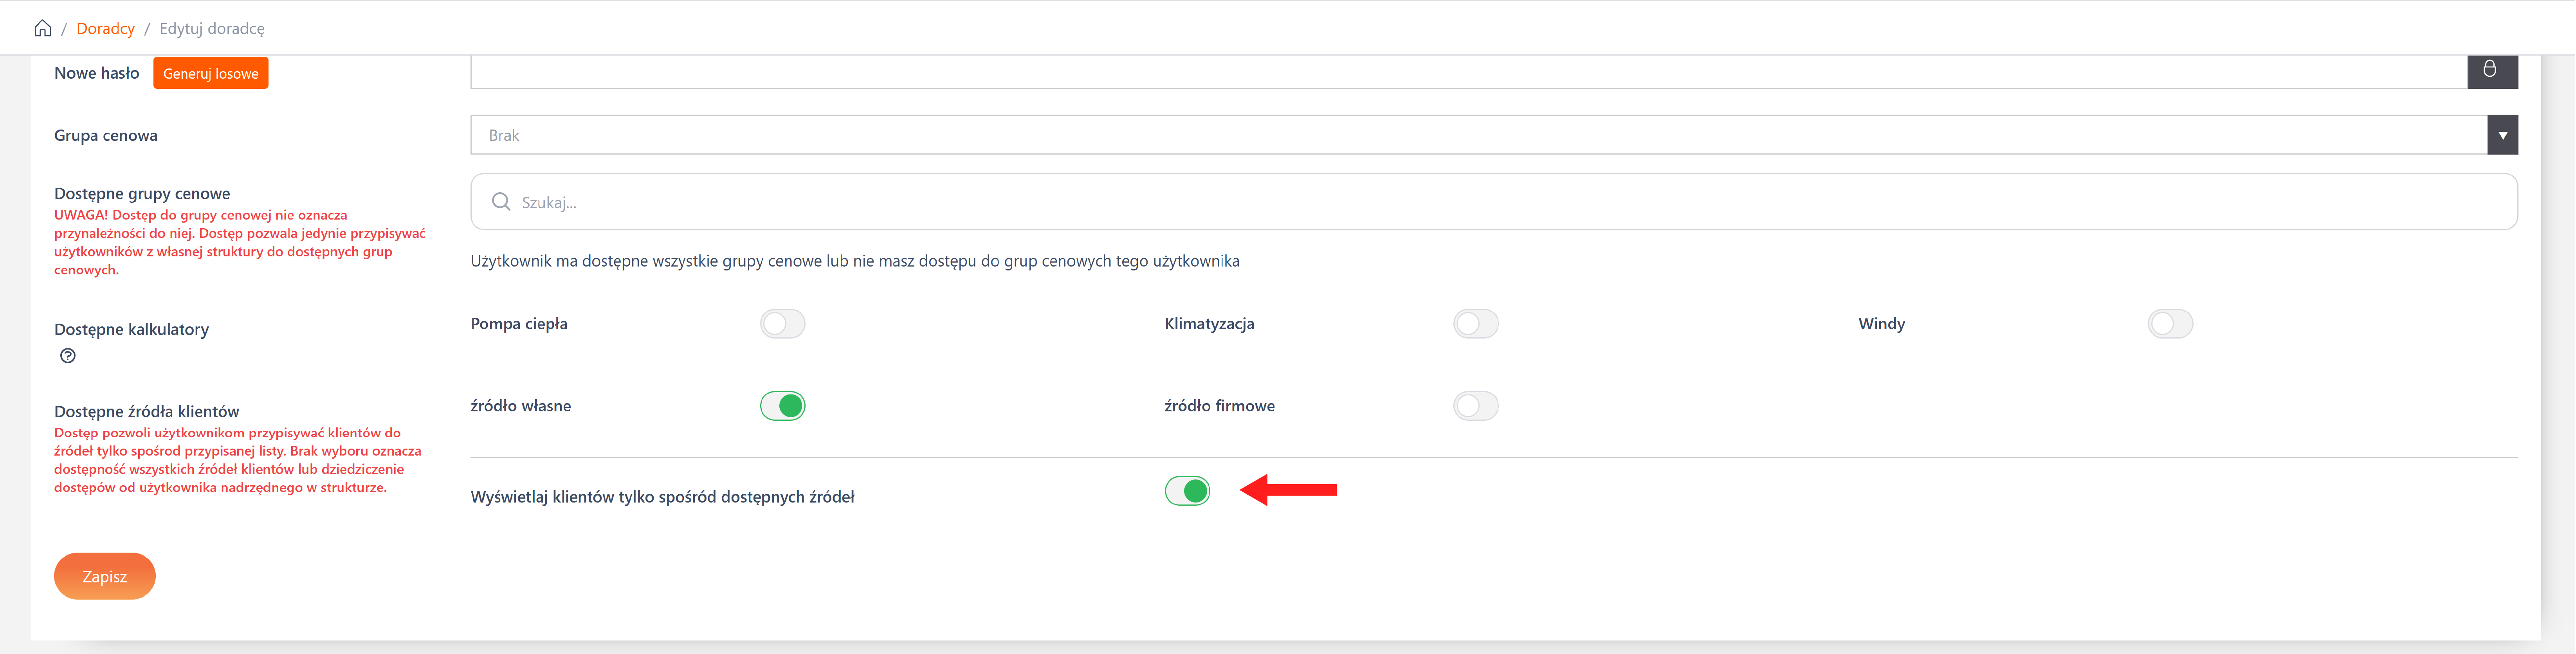Turn on the Klimatyzacja toggle
The image size is (2576, 654).
click(1475, 324)
